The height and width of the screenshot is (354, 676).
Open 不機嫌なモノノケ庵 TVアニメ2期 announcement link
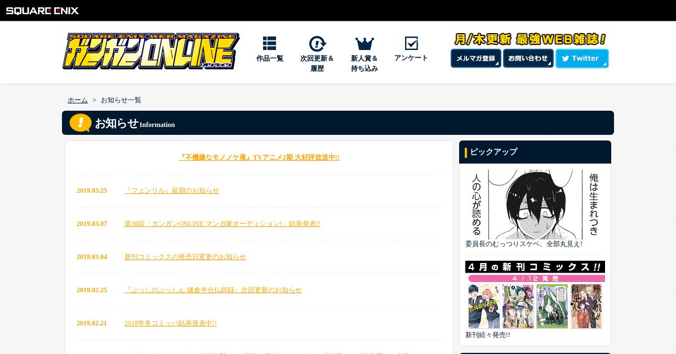tap(259, 157)
